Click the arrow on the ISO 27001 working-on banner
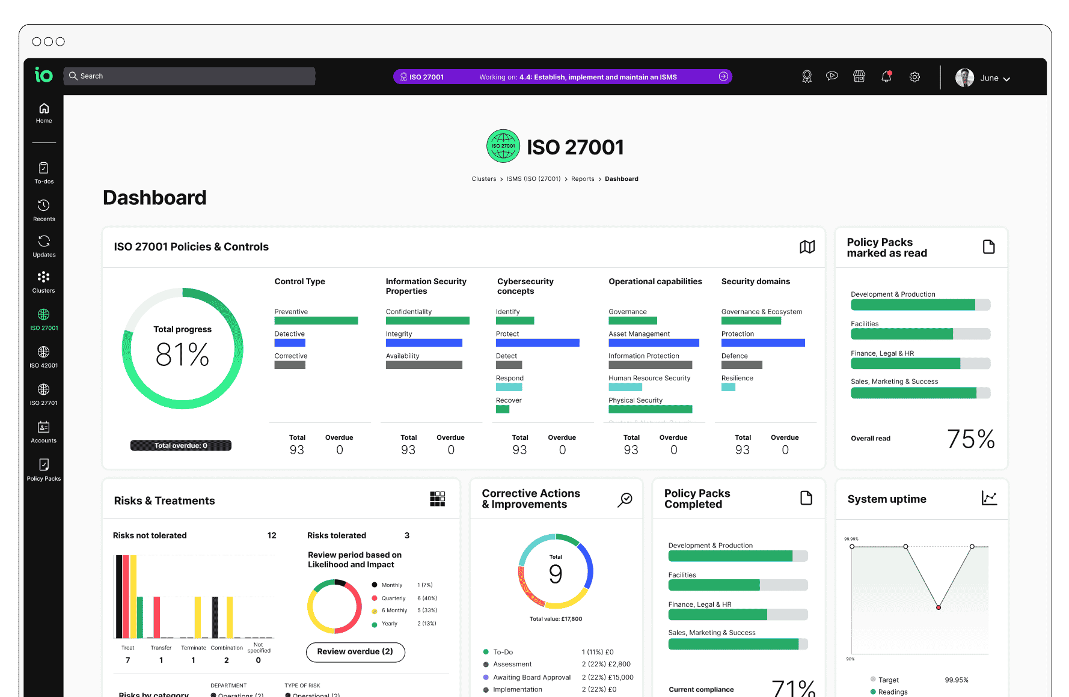The height and width of the screenshot is (697, 1069). [723, 76]
